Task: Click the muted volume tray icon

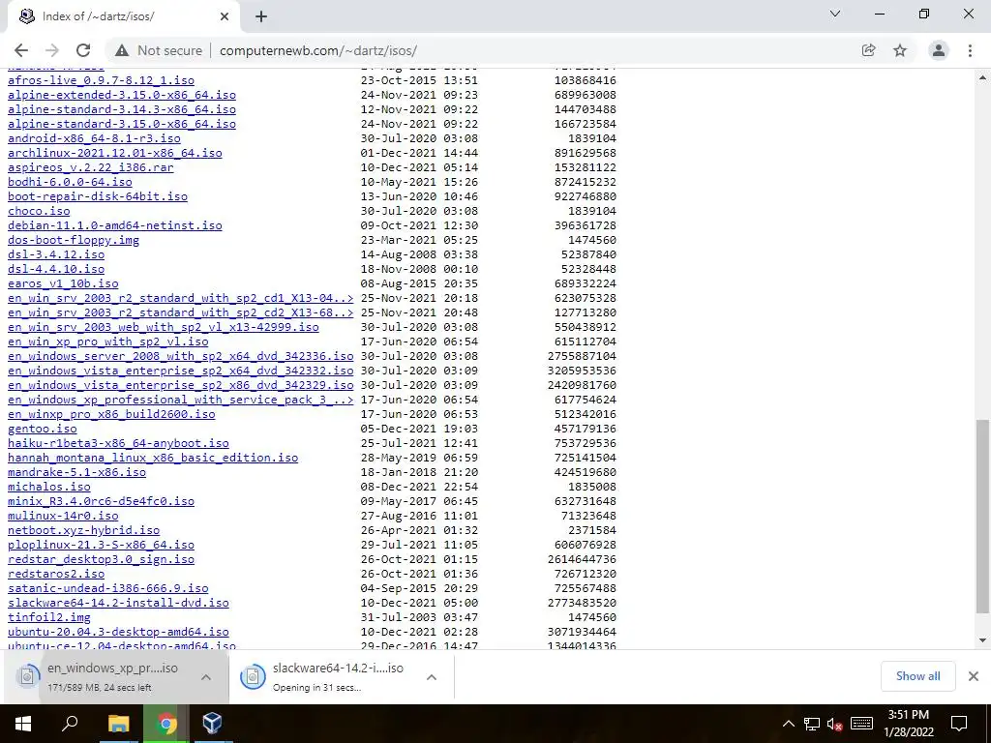Action: pos(835,724)
